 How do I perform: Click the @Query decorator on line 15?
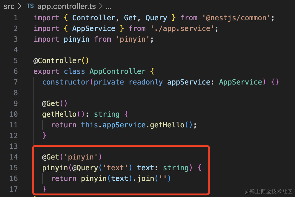[85, 168]
